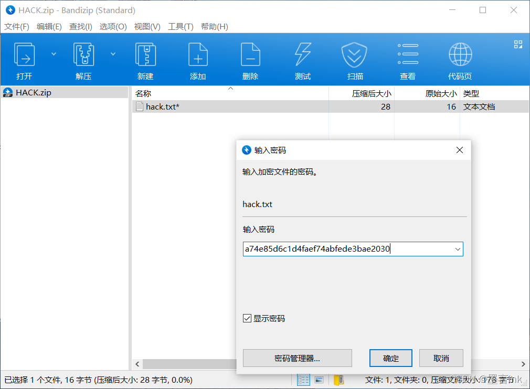
Task: Open the 帮助(H) menu
Action: pyautogui.click(x=215, y=26)
